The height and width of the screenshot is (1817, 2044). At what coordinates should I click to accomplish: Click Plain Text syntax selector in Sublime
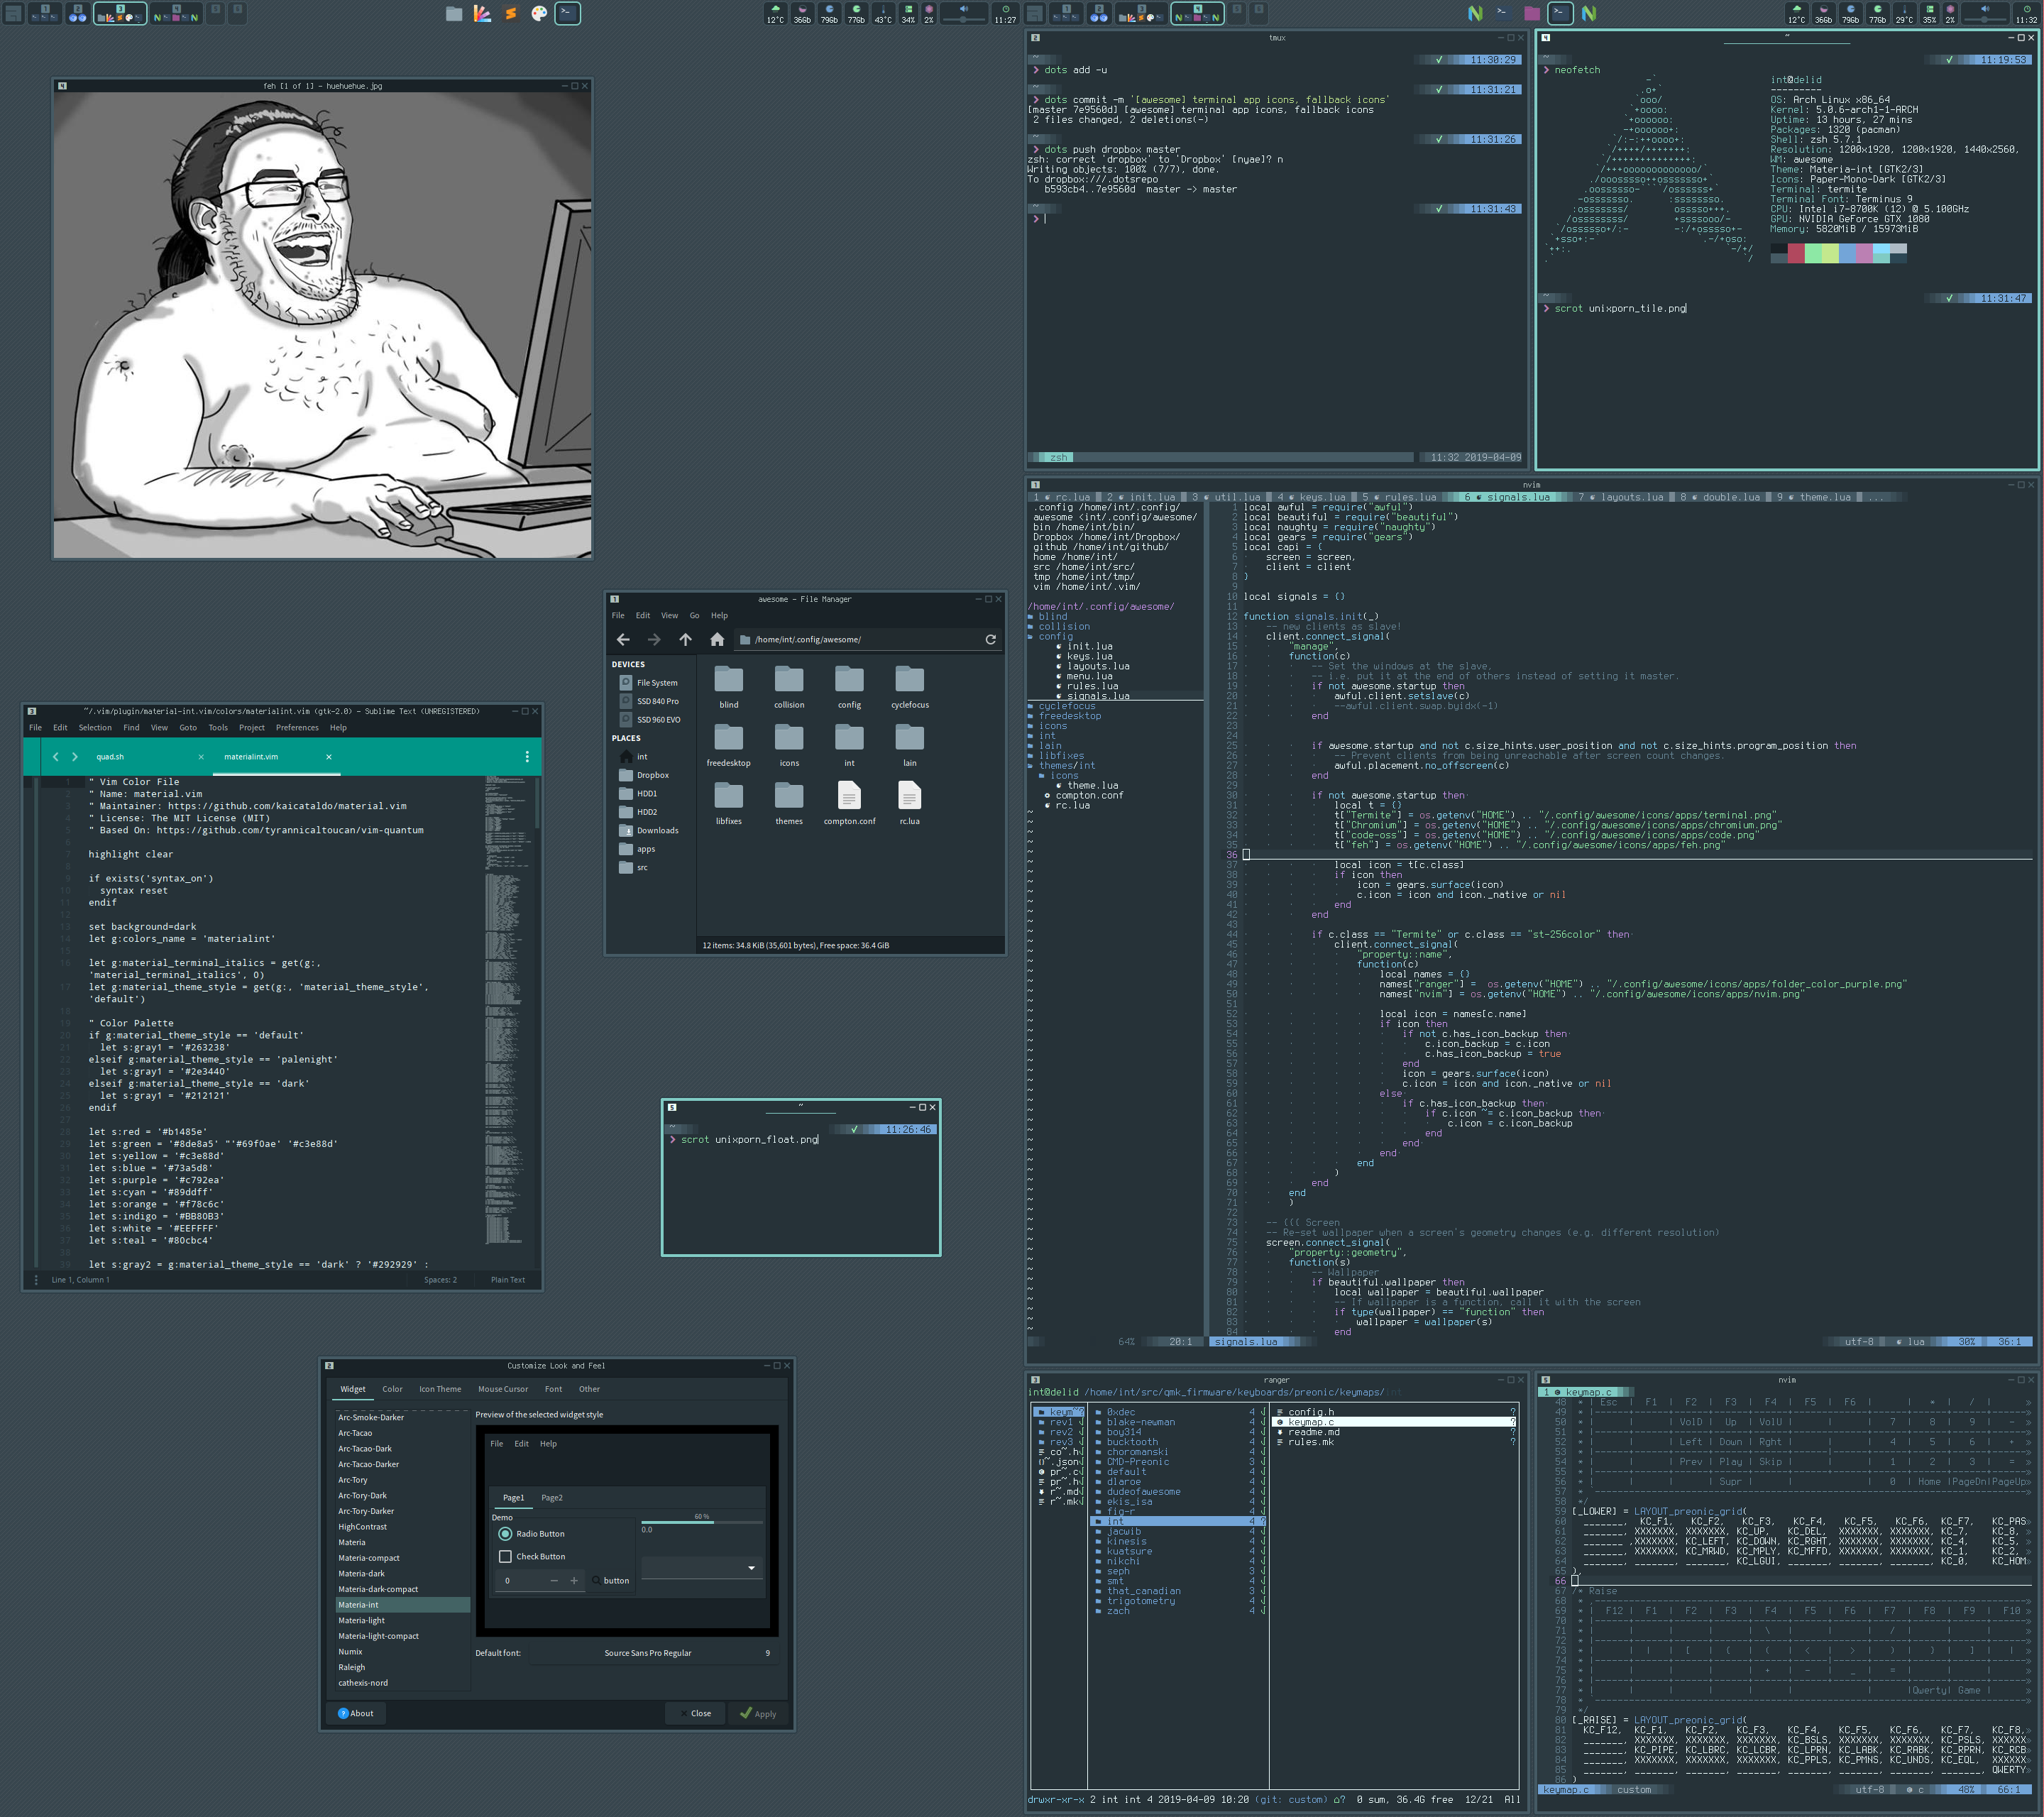(x=508, y=1280)
